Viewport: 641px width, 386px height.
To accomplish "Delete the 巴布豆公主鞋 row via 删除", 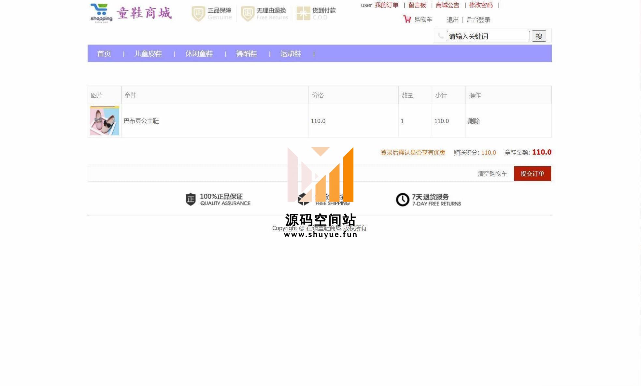I will click(x=474, y=121).
